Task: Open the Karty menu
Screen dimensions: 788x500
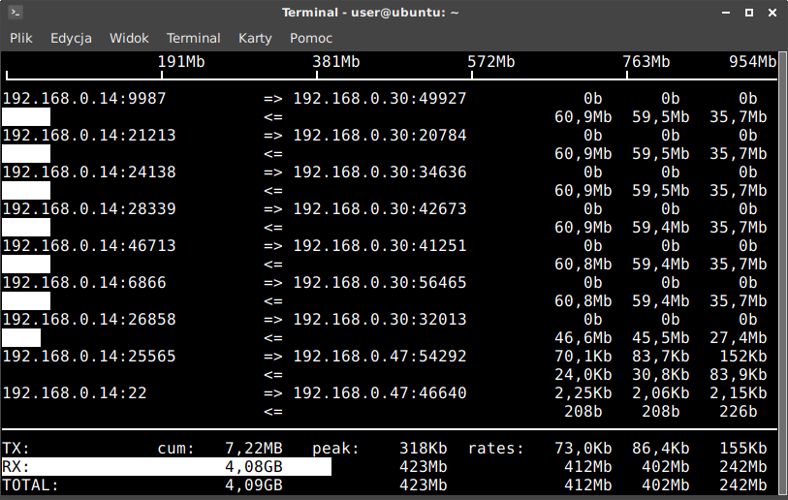Action: coord(255,38)
